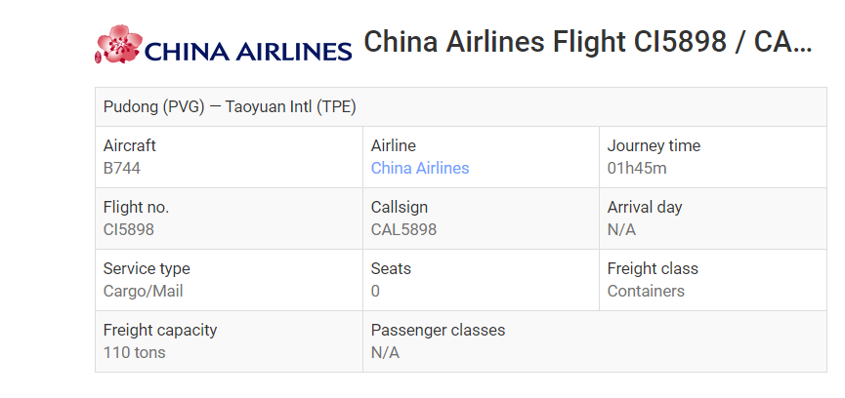The height and width of the screenshot is (398, 845).
Task: Click the Freight class Containers value
Action: (646, 291)
